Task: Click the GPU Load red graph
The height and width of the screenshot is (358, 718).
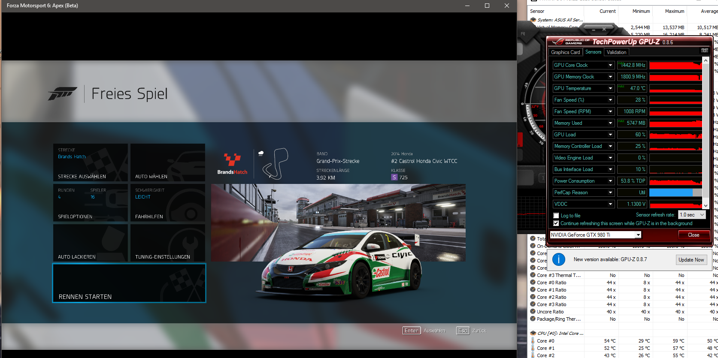Action: pyautogui.click(x=676, y=135)
